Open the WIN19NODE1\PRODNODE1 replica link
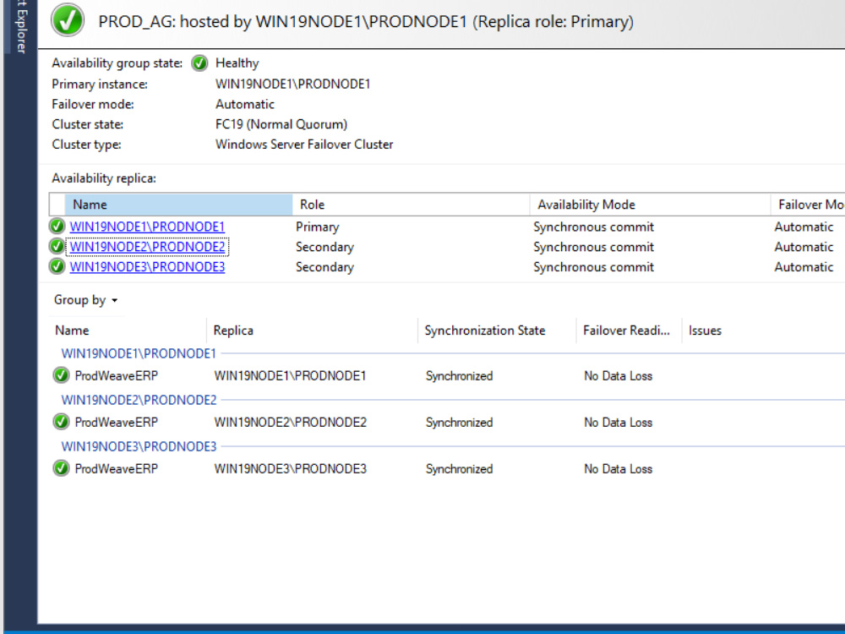Viewport: 845px width, 634px height. [x=147, y=227]
